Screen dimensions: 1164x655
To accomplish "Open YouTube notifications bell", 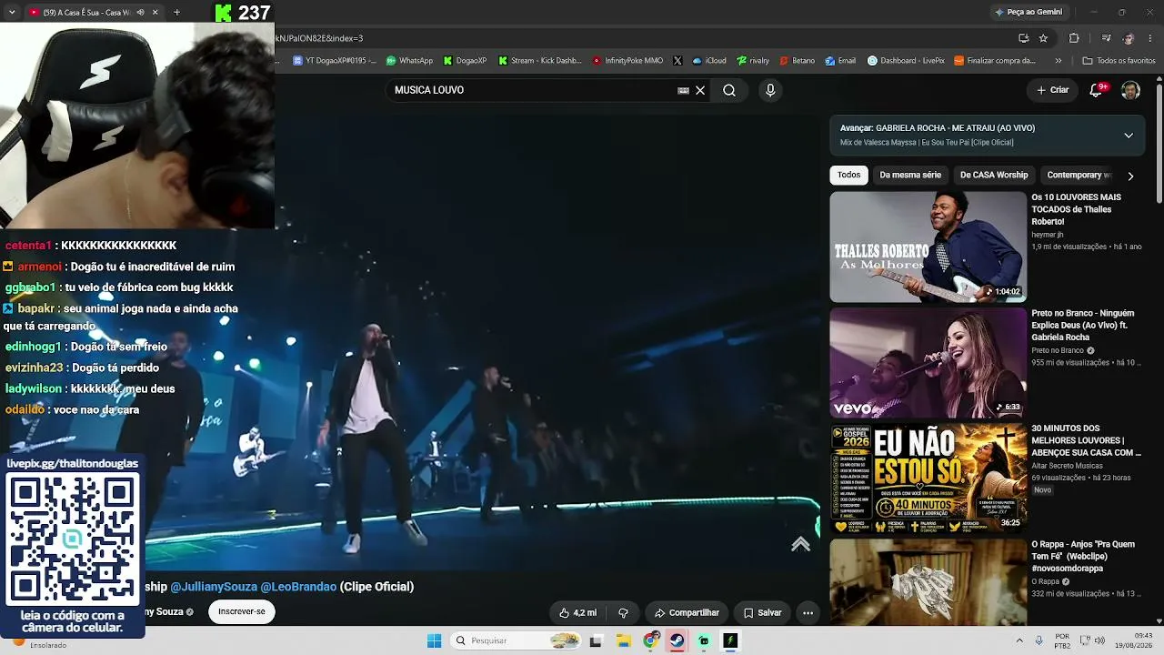I will coord(1096,90).
